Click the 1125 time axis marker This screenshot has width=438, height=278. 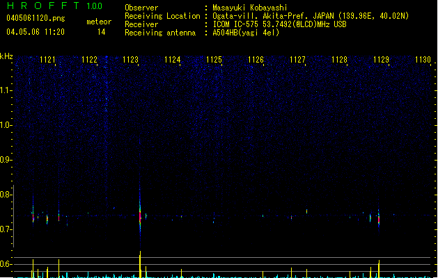(214, 60)
